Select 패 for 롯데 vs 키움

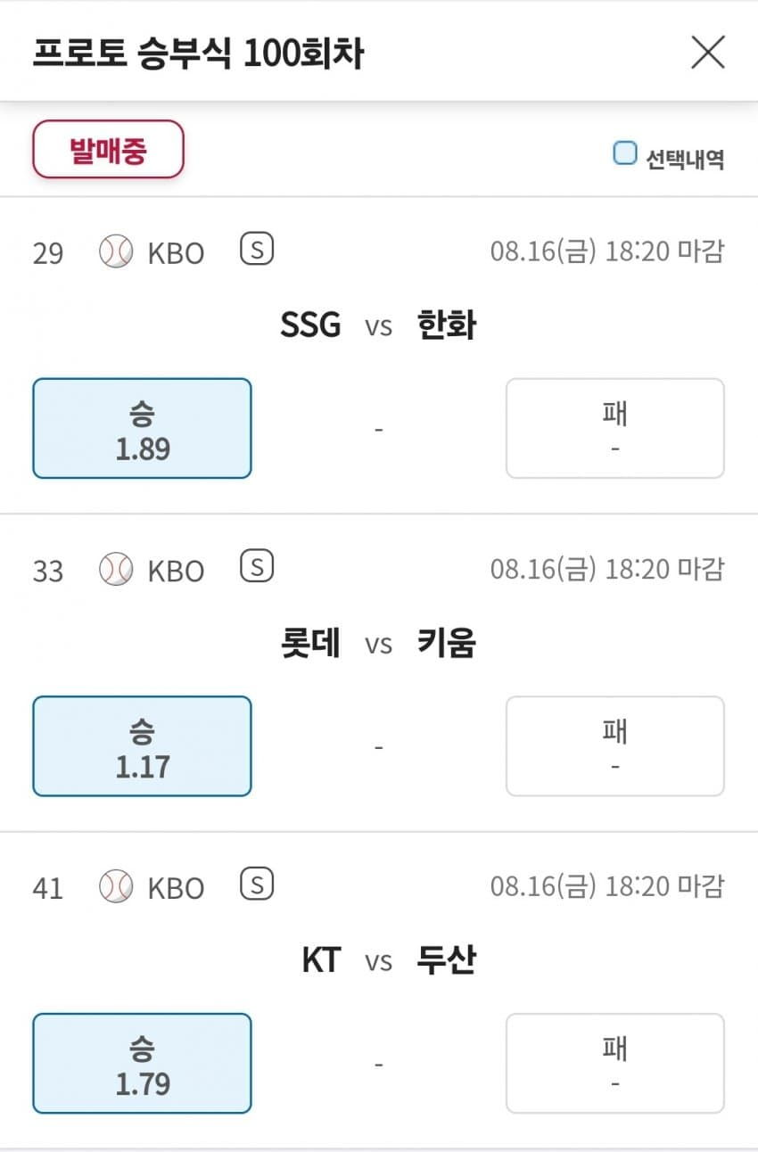pos(615,746)
